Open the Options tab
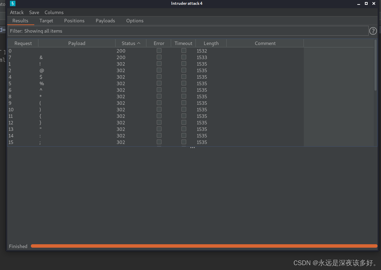The width and height of the screenshot is (381, 270). (135, 21)
